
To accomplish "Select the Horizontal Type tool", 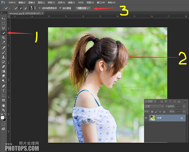I will pos(3,91).
